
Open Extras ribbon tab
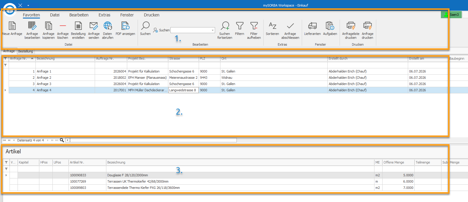105,15
